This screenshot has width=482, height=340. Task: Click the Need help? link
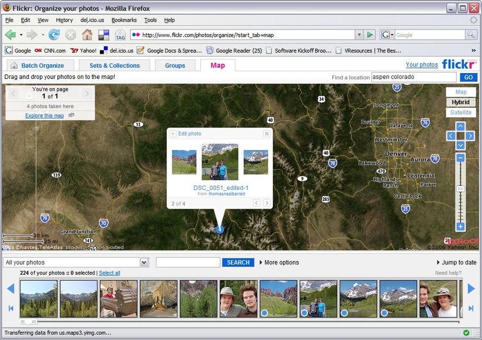point(448,273)
